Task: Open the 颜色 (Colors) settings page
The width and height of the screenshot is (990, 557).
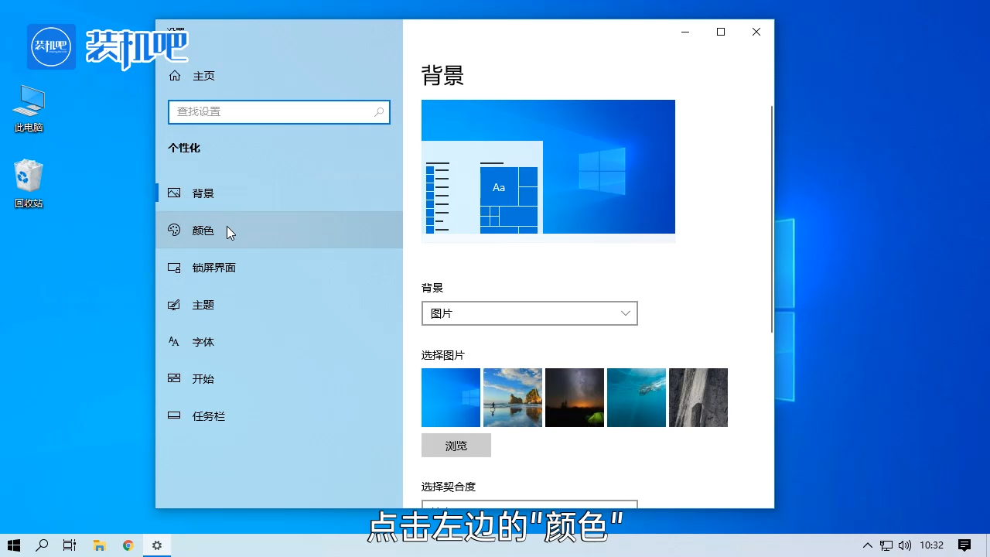Action: tap(203, 230)
